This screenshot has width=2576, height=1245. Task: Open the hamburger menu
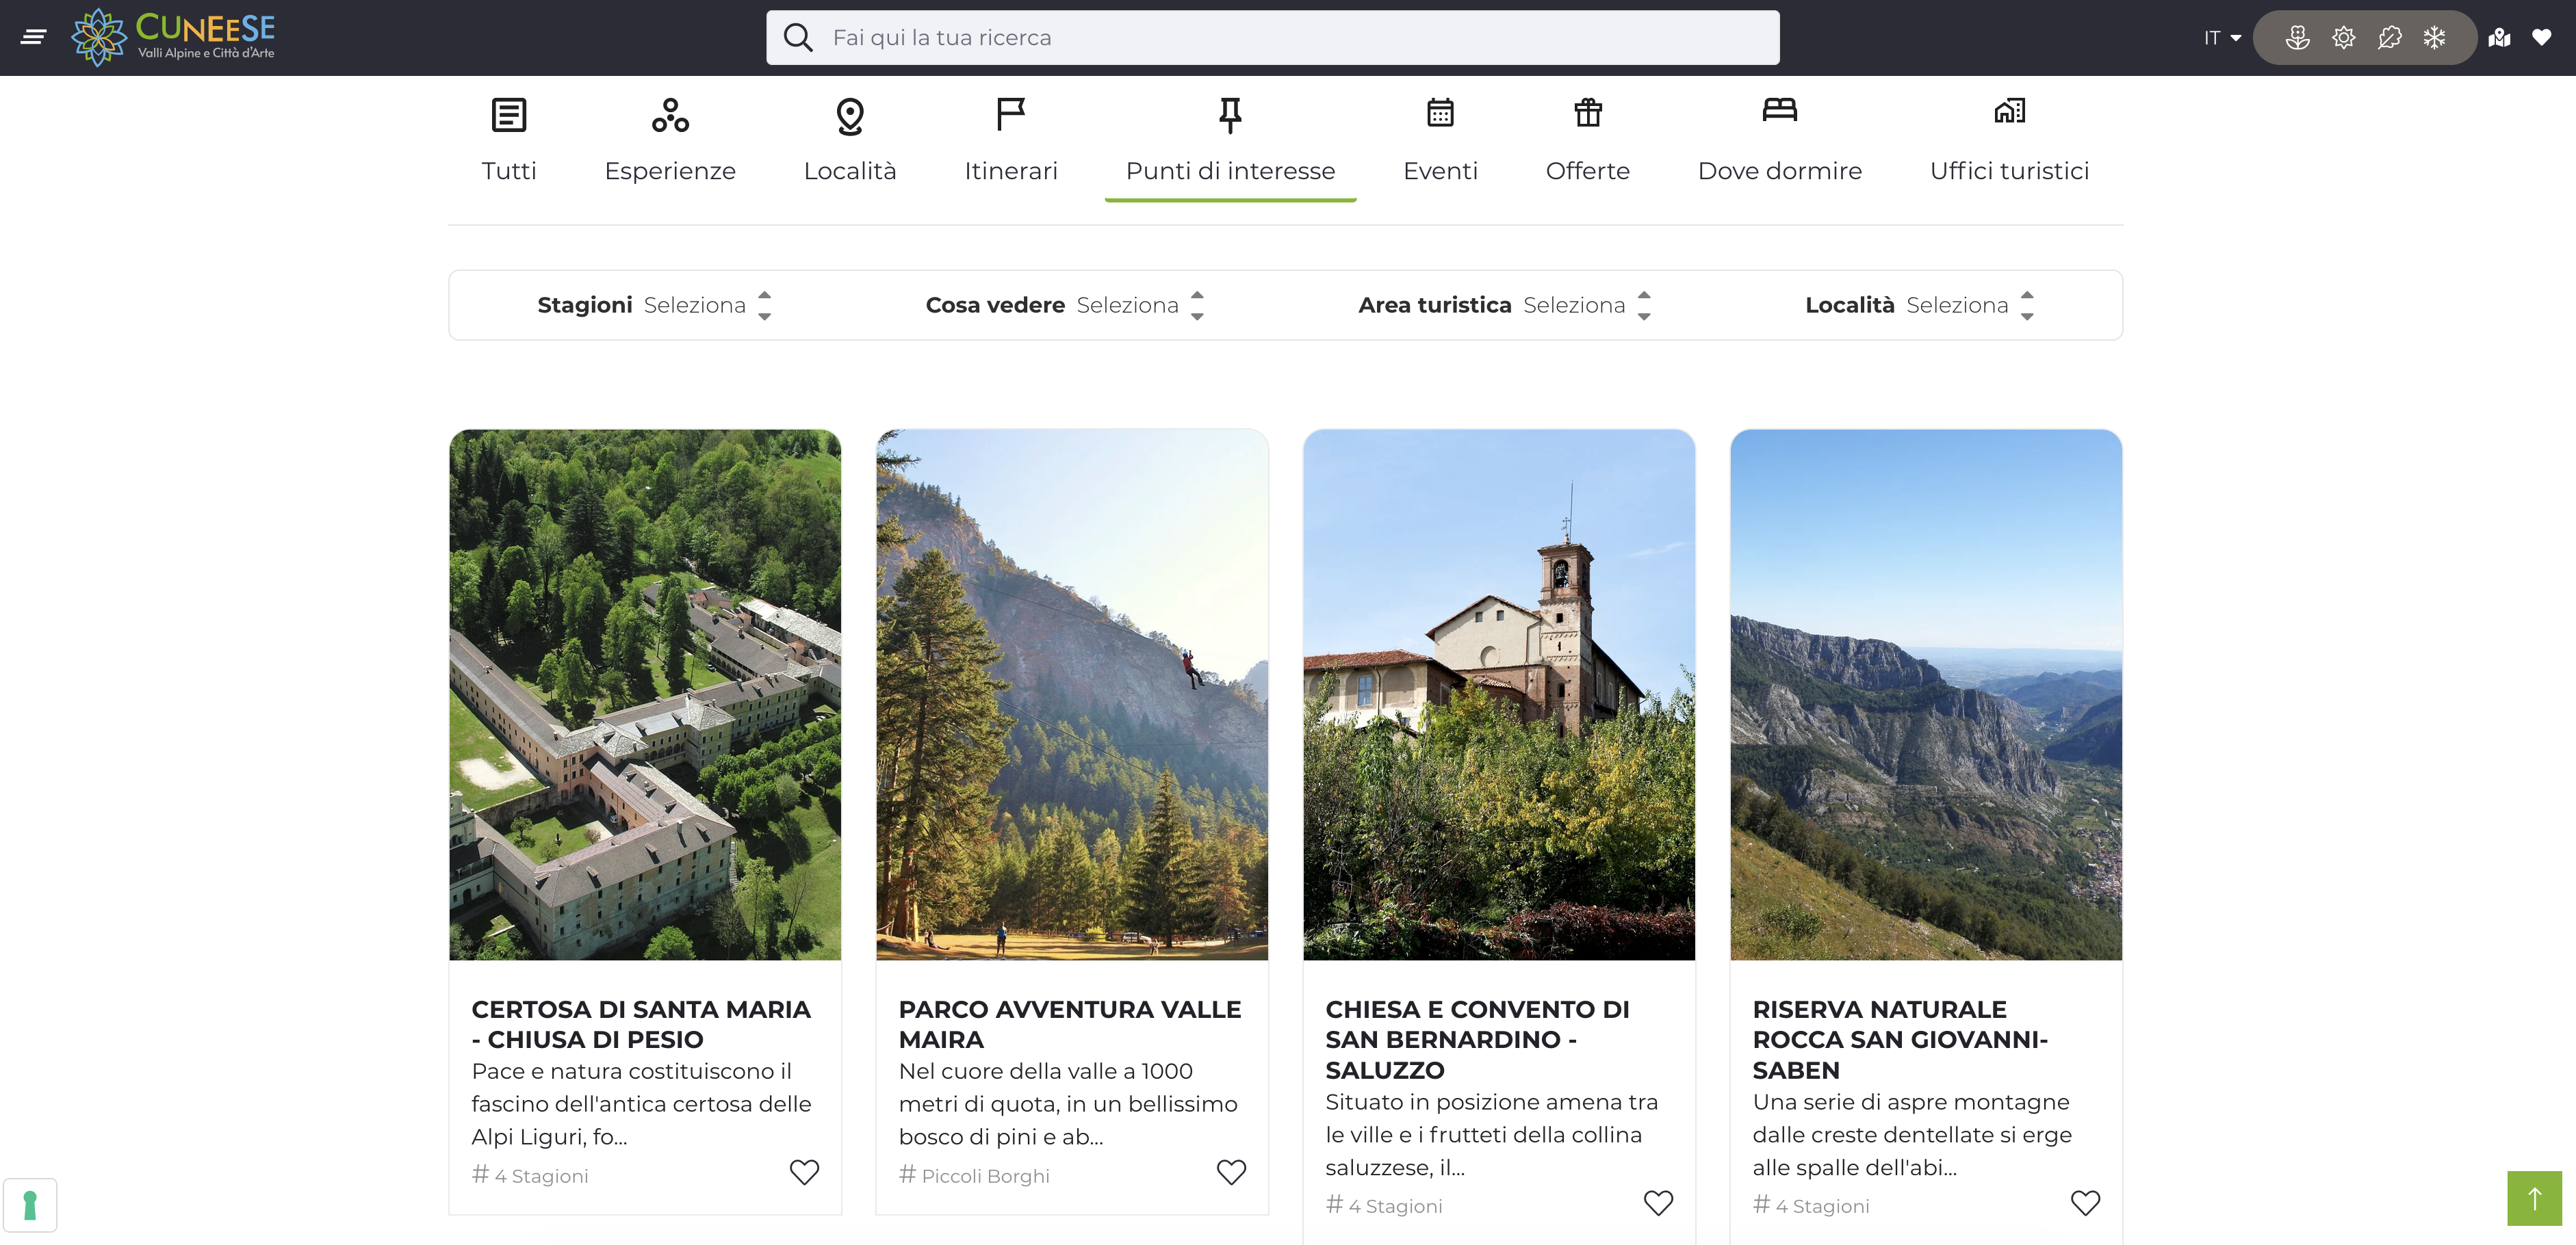click(33, 38)
